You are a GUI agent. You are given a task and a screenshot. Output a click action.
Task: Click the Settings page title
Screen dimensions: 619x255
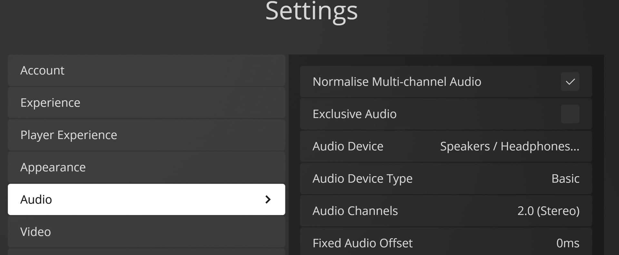[311, 12]
